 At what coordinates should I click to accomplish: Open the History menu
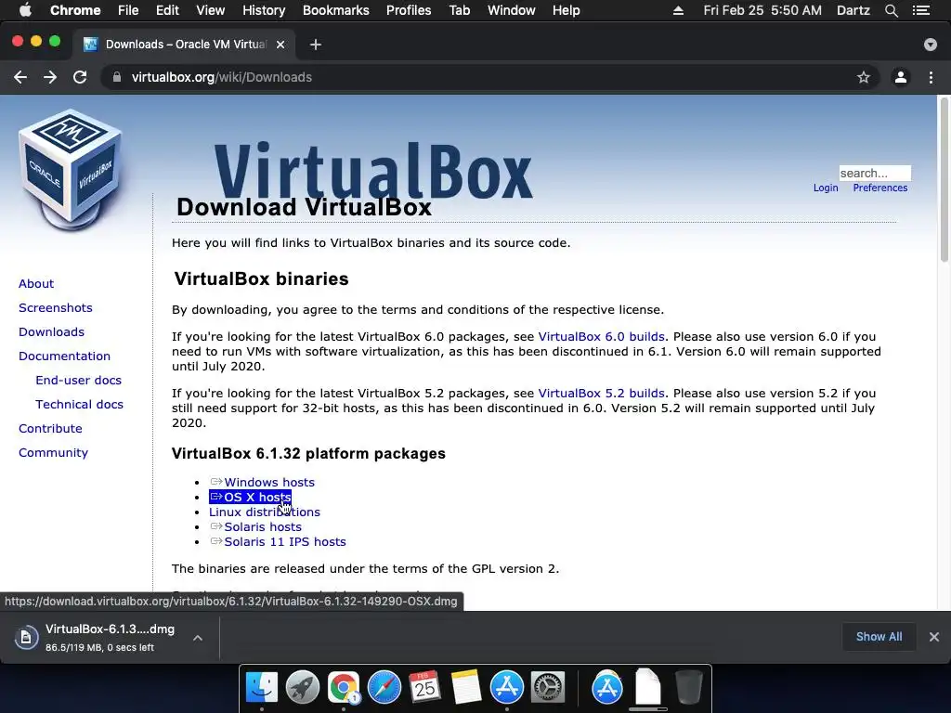pos(264,10)
